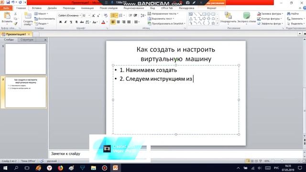Click Преобразовать в SmartArt
Screen dimensions: 306x172
[166, 23]
